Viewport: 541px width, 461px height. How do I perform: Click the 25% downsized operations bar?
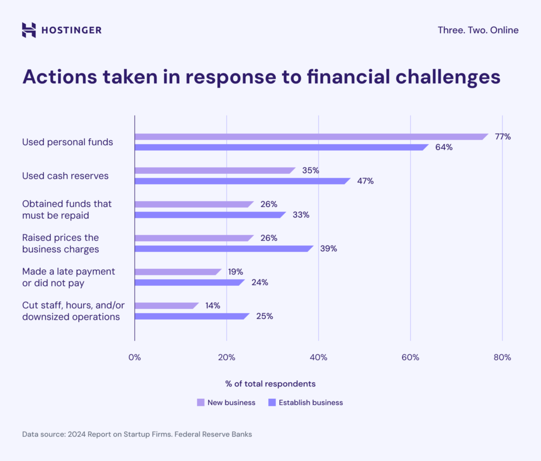(191, 316)
